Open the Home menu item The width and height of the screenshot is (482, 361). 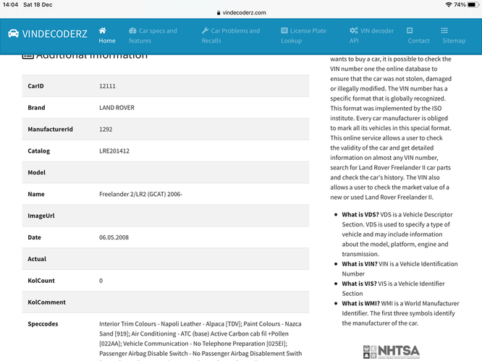point(107,35)
